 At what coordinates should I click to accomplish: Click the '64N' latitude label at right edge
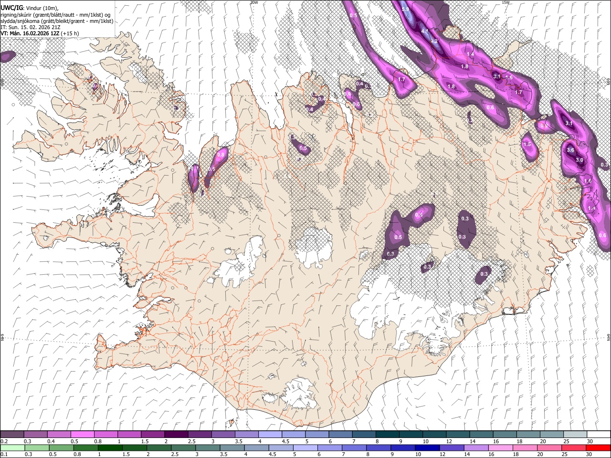(609, 337)
